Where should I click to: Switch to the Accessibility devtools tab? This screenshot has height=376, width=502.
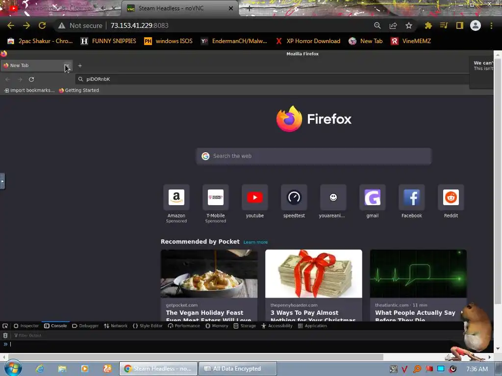(x=277, y=326)
